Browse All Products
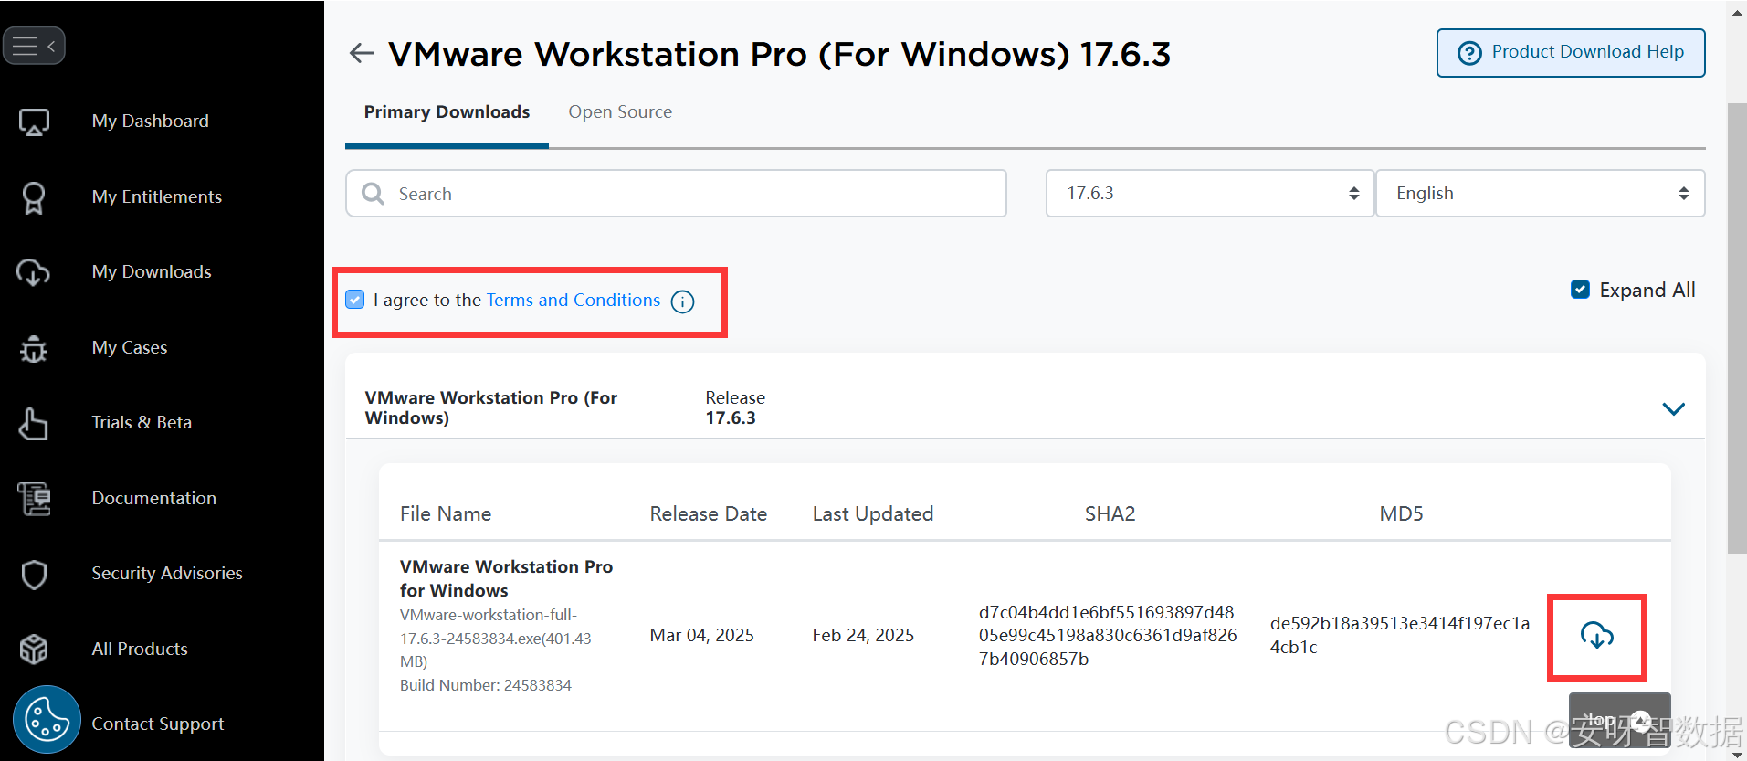 (140, 650)
